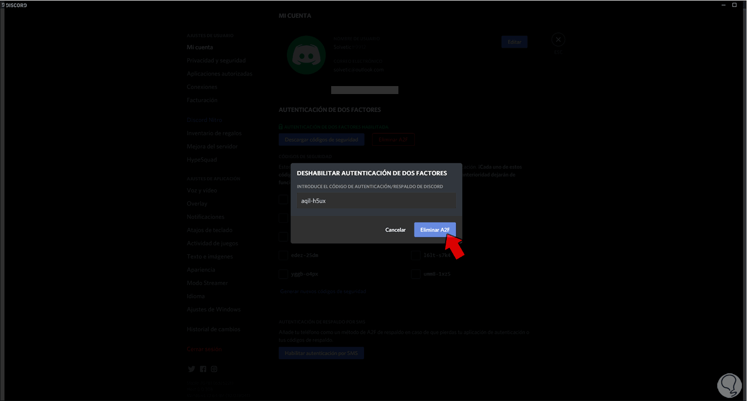Click Habilitar autenticación por SMS button
Image resolution: width=747 pixels, height=401 pixels.
point(322,353)
